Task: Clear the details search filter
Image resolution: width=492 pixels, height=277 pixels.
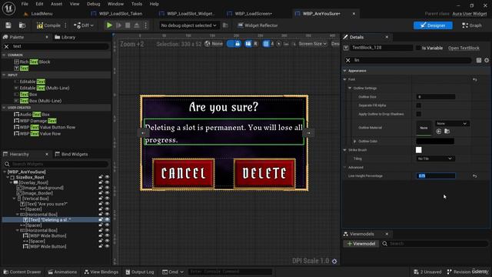Action: [x=347, y=60]
